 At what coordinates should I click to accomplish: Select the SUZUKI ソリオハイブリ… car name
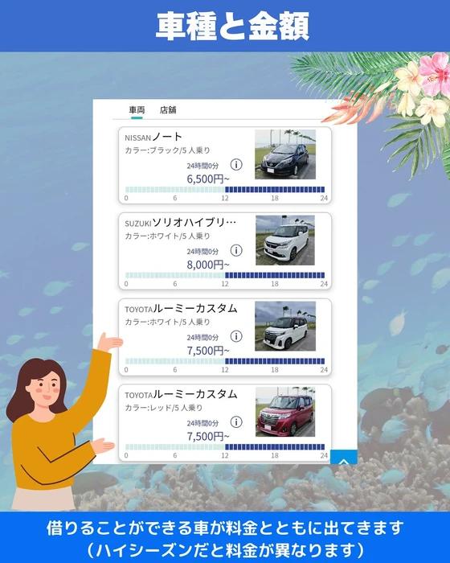coord(181,223)
